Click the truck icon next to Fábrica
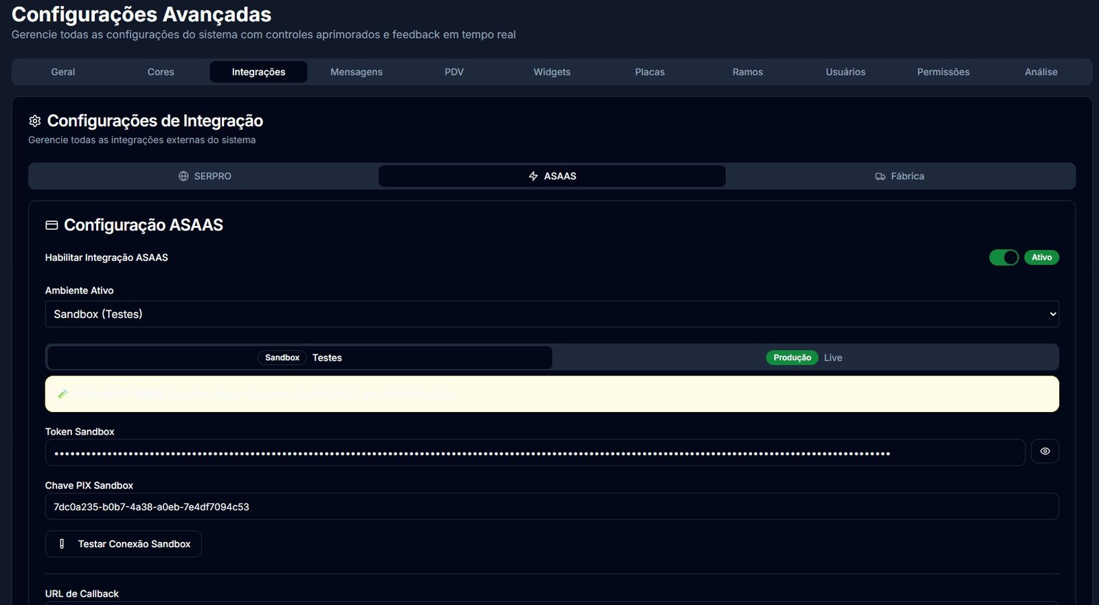Screen dimensions: 1099x605 (x=880, y=176)
